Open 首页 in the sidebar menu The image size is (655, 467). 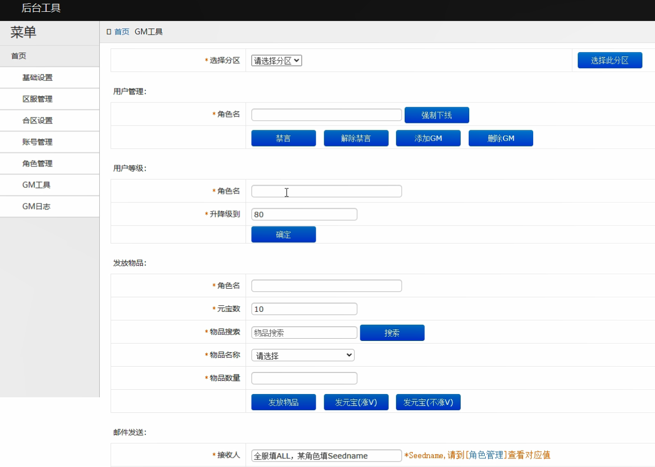pos(49,56)
